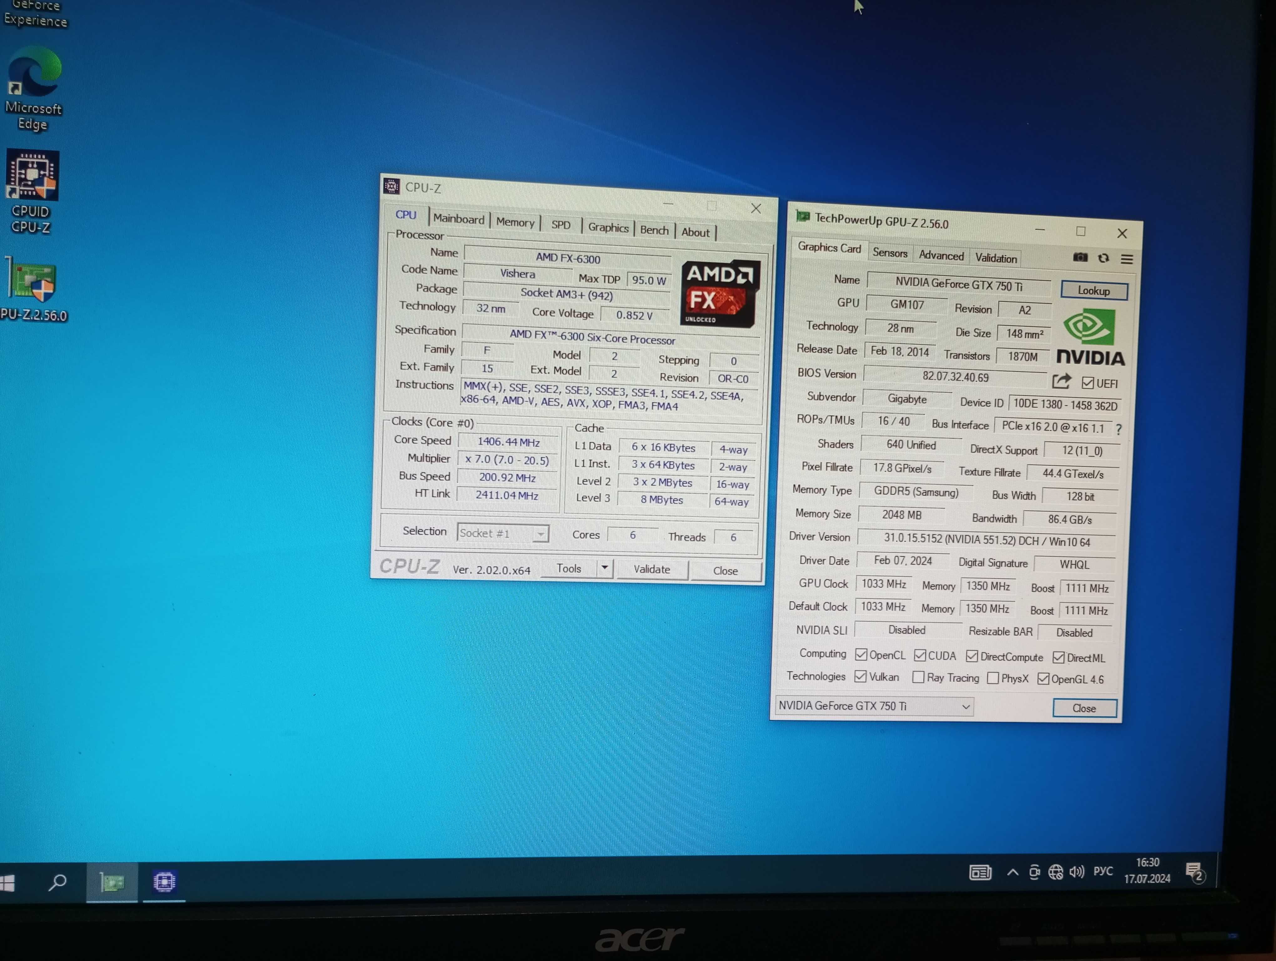Screen dimensions: 1276x961
Task: Click the NVIDIA logo in GPU-Z
Action: coord(1090,338)
